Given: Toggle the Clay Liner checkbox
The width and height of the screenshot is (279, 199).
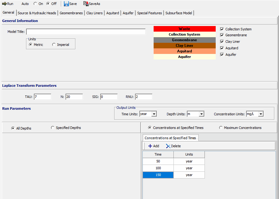Looking at the screenshot, I should pos(222,42).
